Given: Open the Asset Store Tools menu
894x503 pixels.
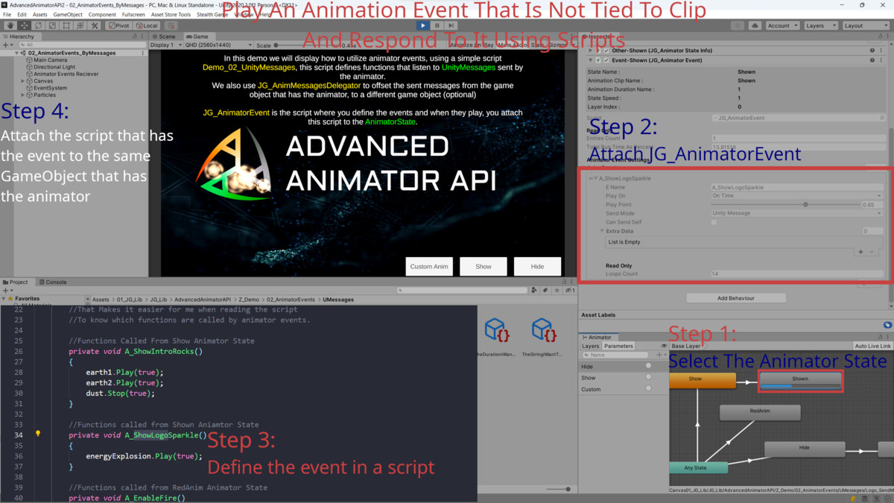Looking at the screenshot, I should (171, 14).
